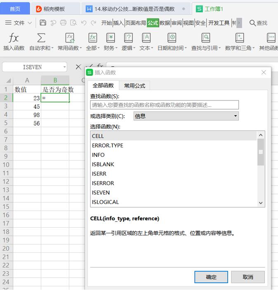Viewport: 278px width, 291px height.
Task: Select the 全部函数 tab in the dialog
Action: pyautogui.click(x=103, y=86)
